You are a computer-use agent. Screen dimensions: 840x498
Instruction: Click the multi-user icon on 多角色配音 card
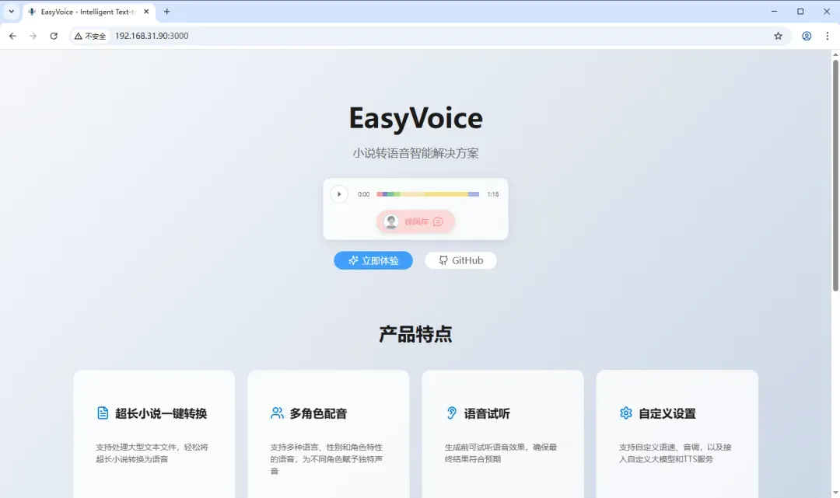click(277, 413)
